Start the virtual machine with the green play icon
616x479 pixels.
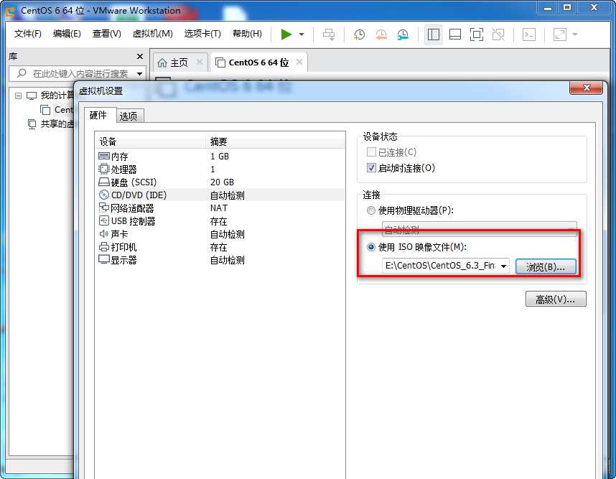(286, 34)
